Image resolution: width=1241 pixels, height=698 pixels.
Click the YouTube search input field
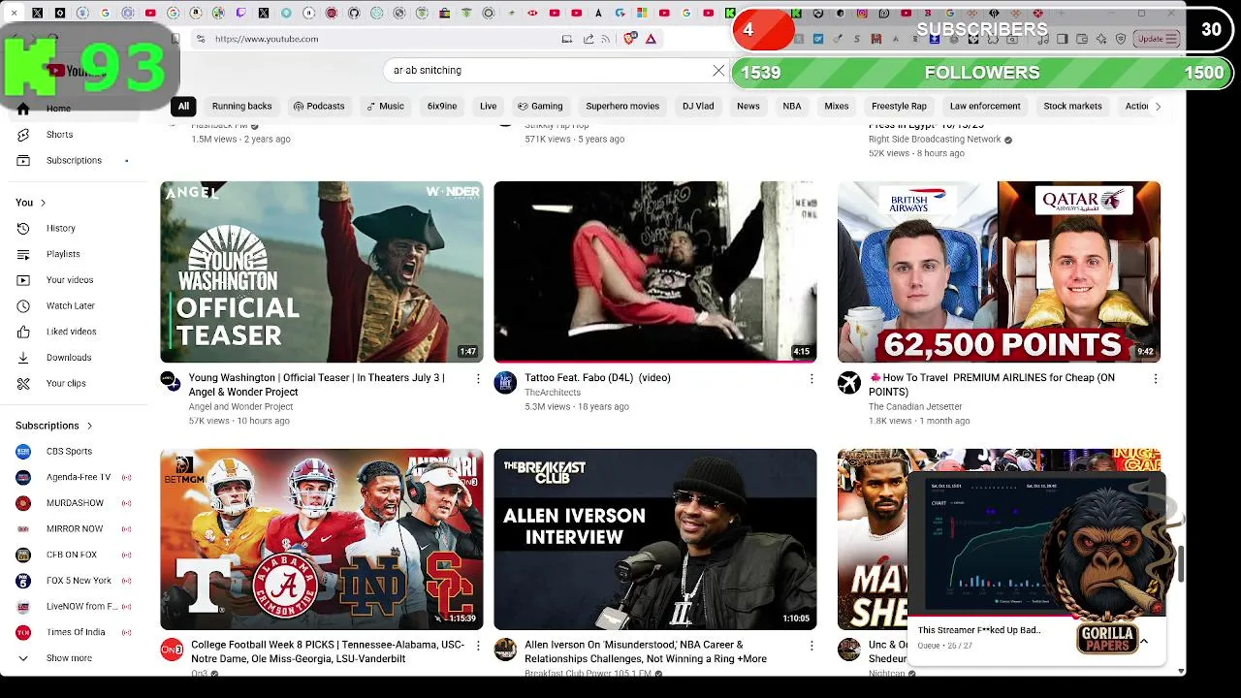click(548, 71)
